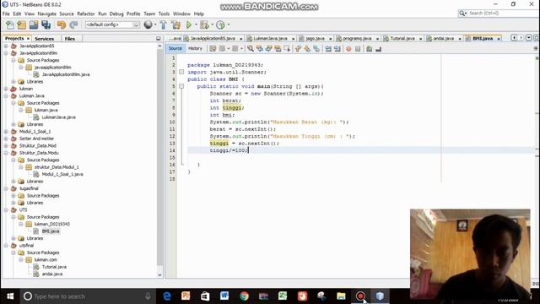Click the Uncomment icon at editor toolbar end
Viewport: 540px width, 304px height.
click(x=379, y=49)
